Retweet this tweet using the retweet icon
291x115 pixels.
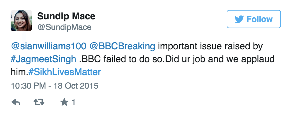(x=39, y=102)
